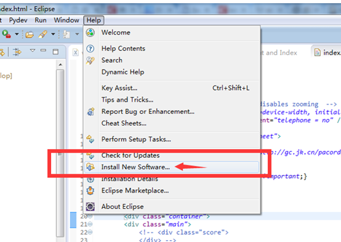Click the Open folder toolbar icon
Viewport: 341px width, 242px height.
click(30, 34)
